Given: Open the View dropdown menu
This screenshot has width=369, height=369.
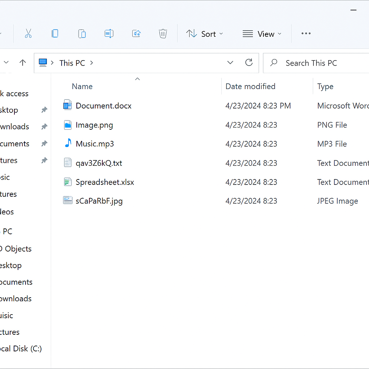Looking at the screenshot, I should point(262,34).
